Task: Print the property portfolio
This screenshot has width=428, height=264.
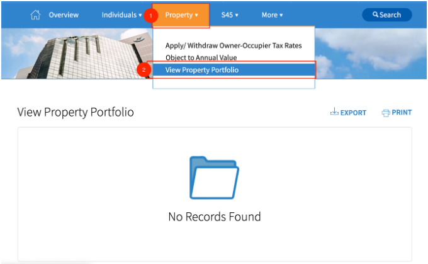Action: coord(397,112)
